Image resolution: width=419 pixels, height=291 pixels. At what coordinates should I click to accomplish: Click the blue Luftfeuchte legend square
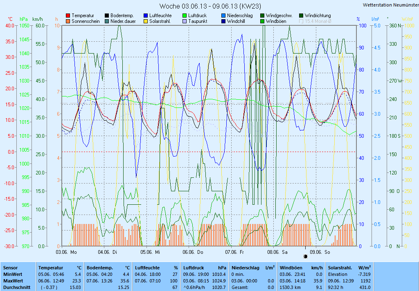pyautogui.click(x=146, y=16)
